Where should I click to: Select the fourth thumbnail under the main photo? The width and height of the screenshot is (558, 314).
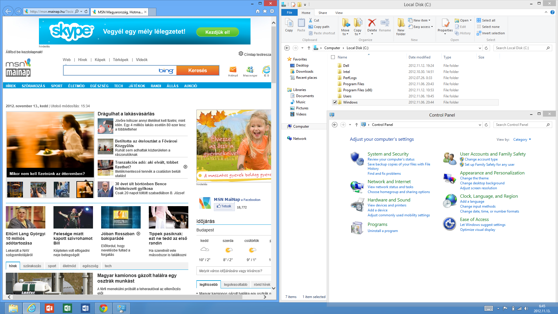(x=85, y=190)
